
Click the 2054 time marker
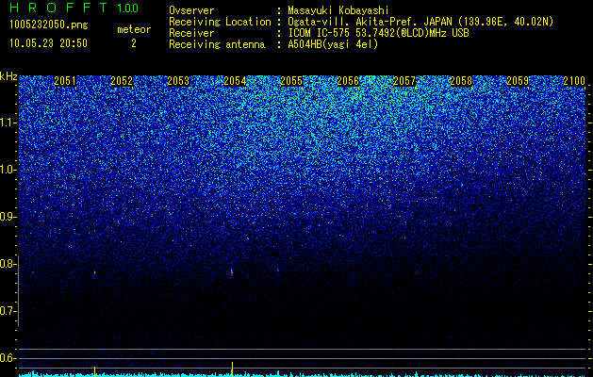point(235,81)
